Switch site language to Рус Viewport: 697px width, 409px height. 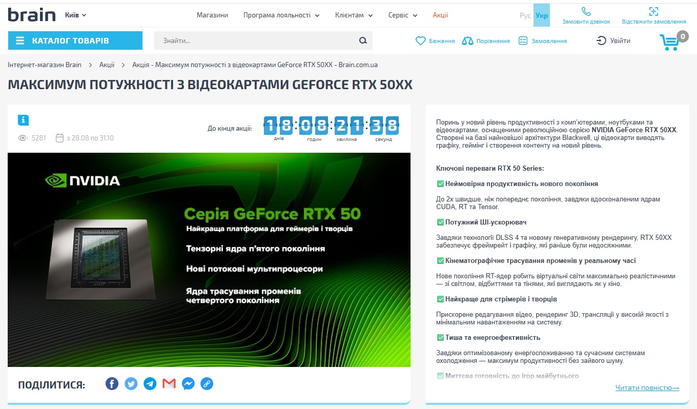tap(525, 15)
